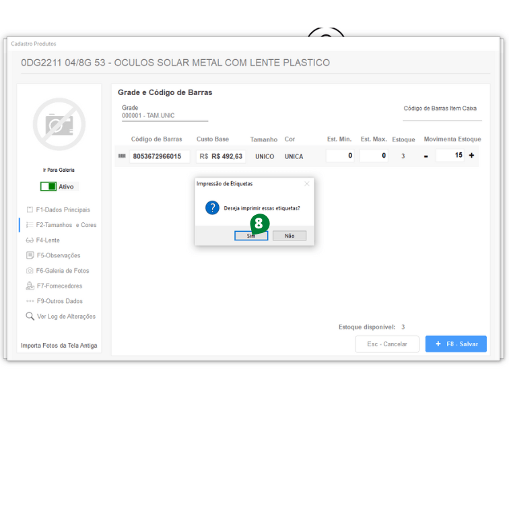Close the Impressão de Etiquetas dialog

[x=307, y=183]
